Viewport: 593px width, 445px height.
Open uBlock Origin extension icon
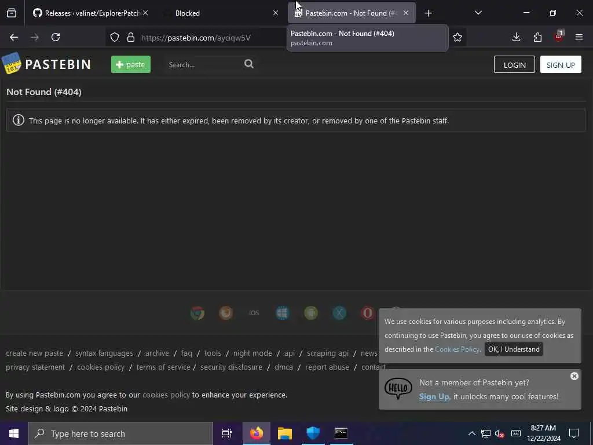coord(559,37)
